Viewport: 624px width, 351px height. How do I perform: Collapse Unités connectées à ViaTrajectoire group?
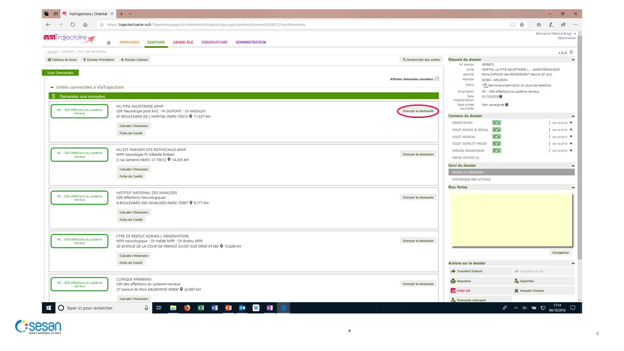click(x=52, y=87)
